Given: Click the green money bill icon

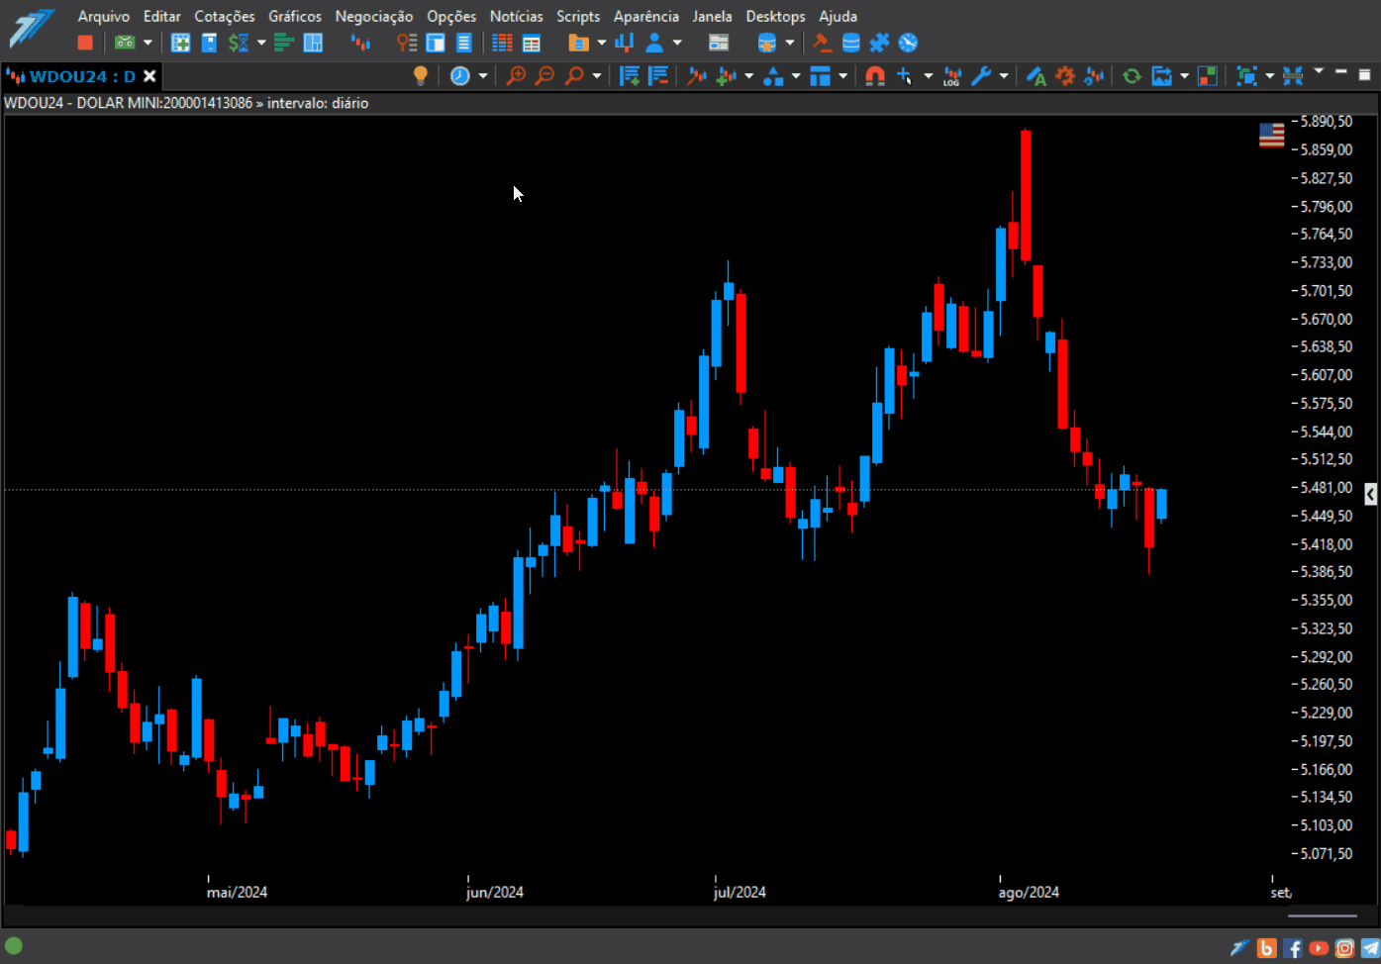Looking at the screenshot, I should [x=125, y=43].
